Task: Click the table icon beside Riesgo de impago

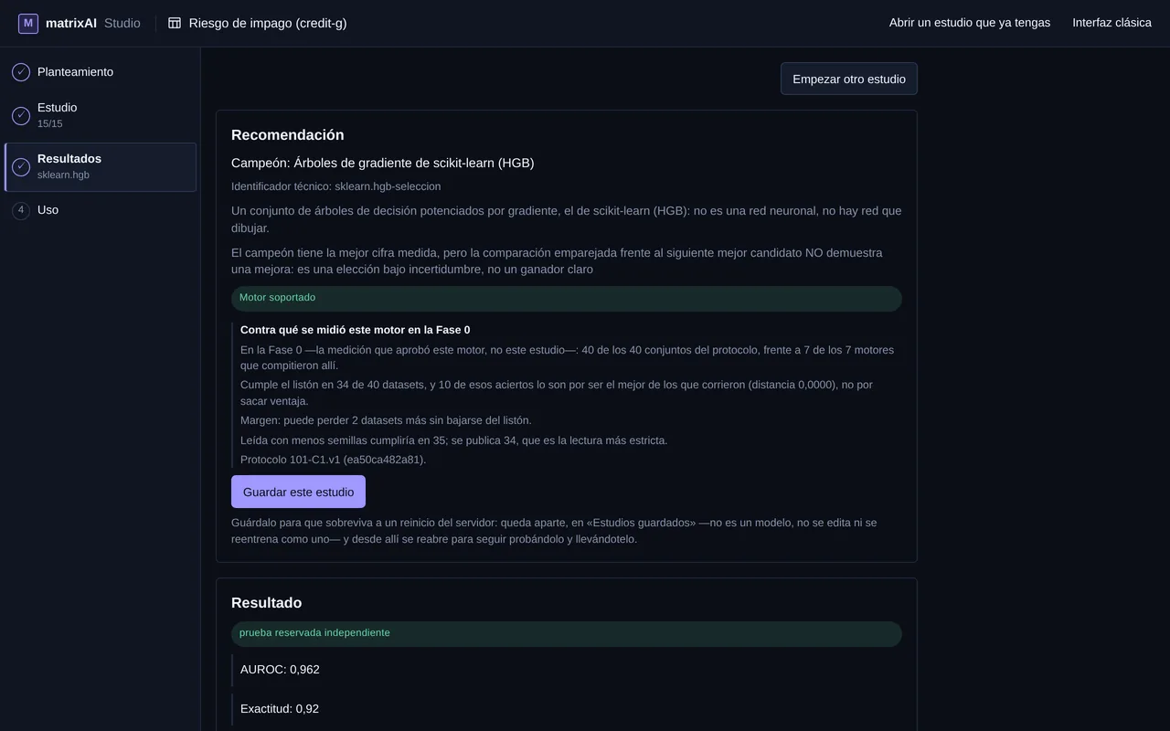Action: click(x=175, y=23)
